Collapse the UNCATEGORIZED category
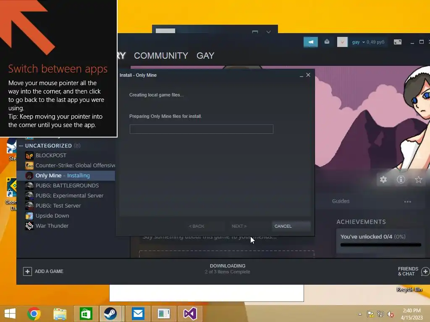The height and width of the screenshot is (322, 430). point(21,145)
